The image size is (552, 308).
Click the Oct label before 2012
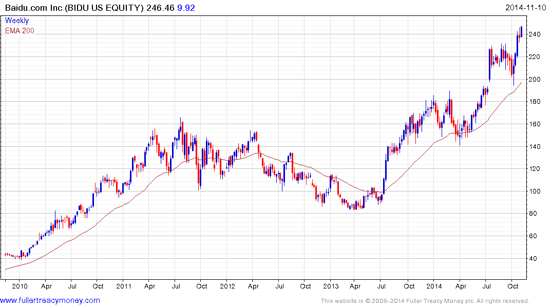(201, 286)
